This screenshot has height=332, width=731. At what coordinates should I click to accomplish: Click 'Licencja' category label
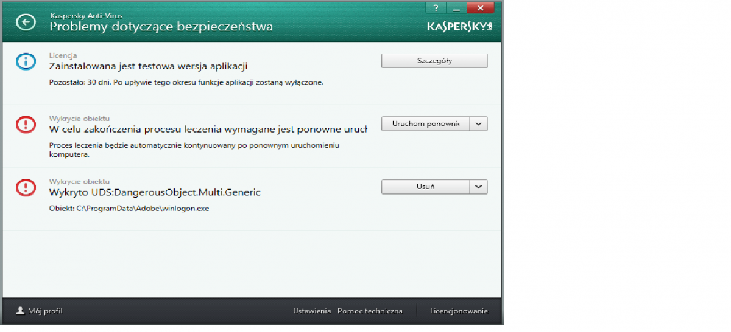(x=63, y=55)
